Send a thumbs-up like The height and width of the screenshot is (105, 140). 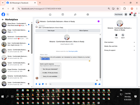99,84
